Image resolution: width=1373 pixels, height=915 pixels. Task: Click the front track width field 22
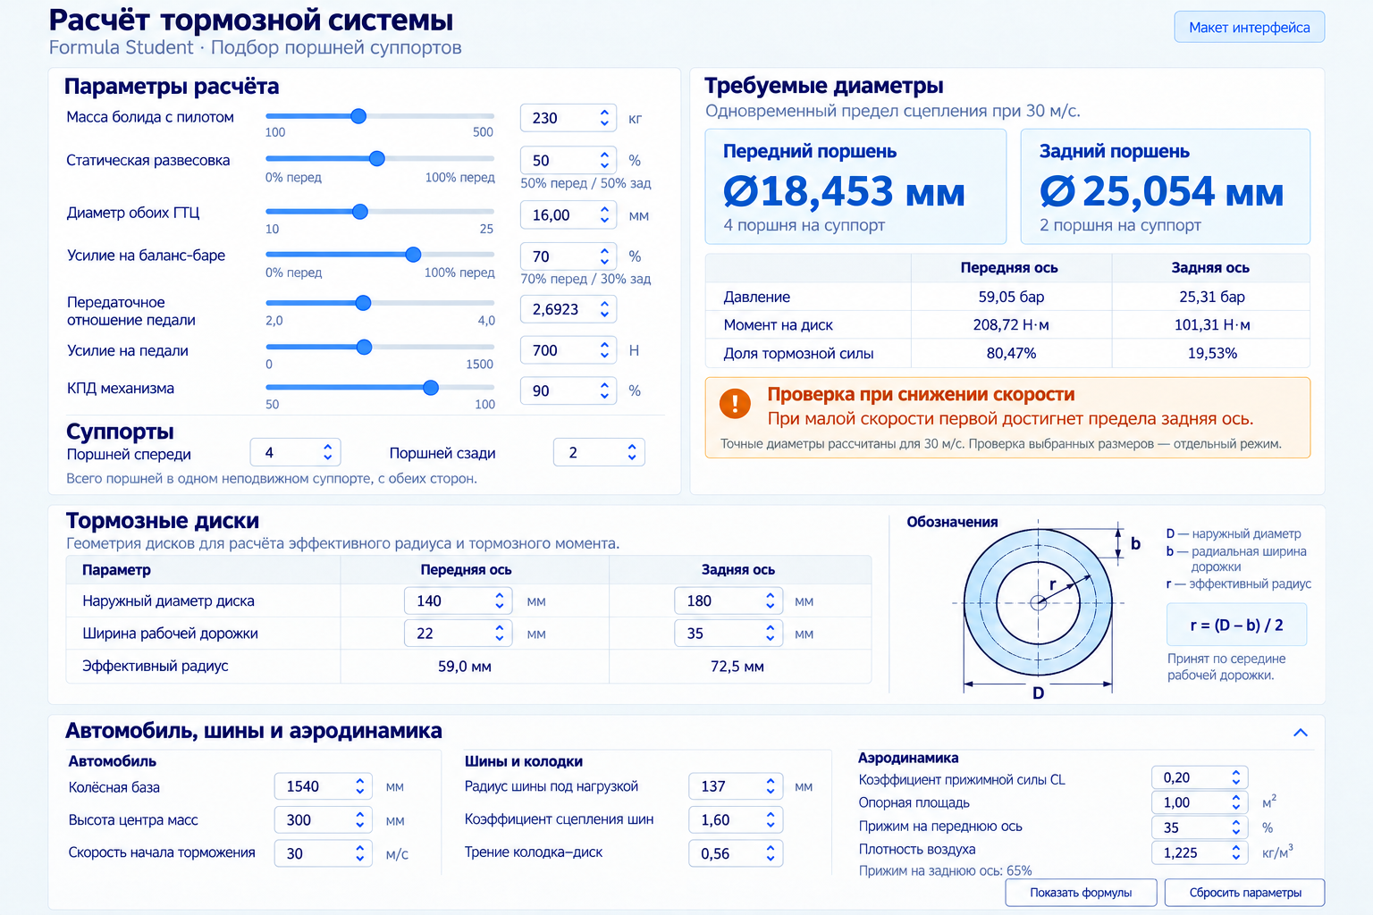pos(459,634)
